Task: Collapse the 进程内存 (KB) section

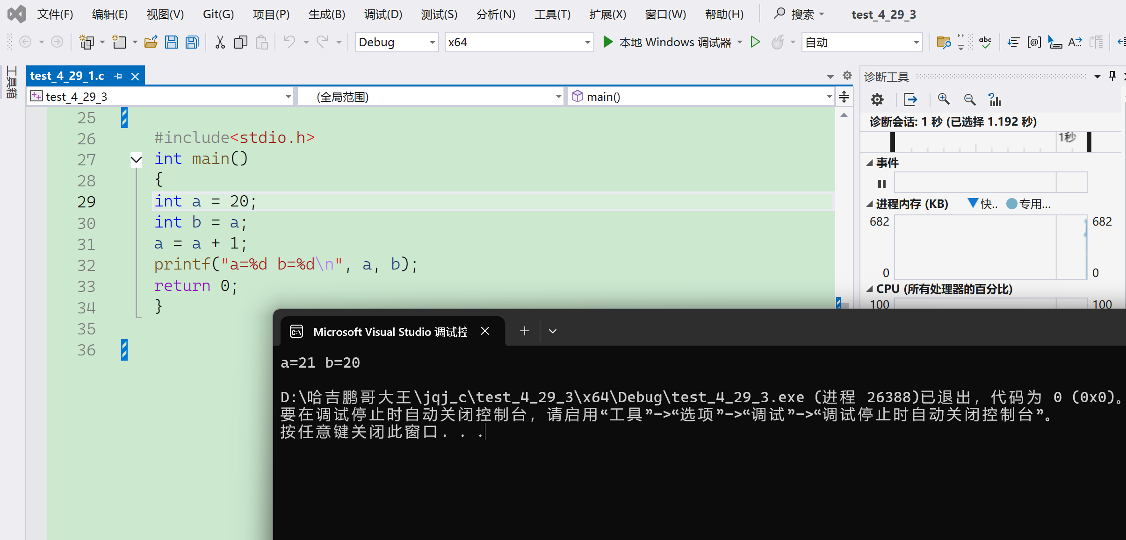Action: click(x=869, y=204)
